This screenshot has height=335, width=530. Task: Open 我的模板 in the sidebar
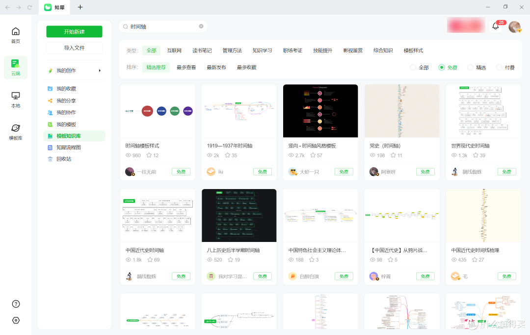(x=66, y=124)
